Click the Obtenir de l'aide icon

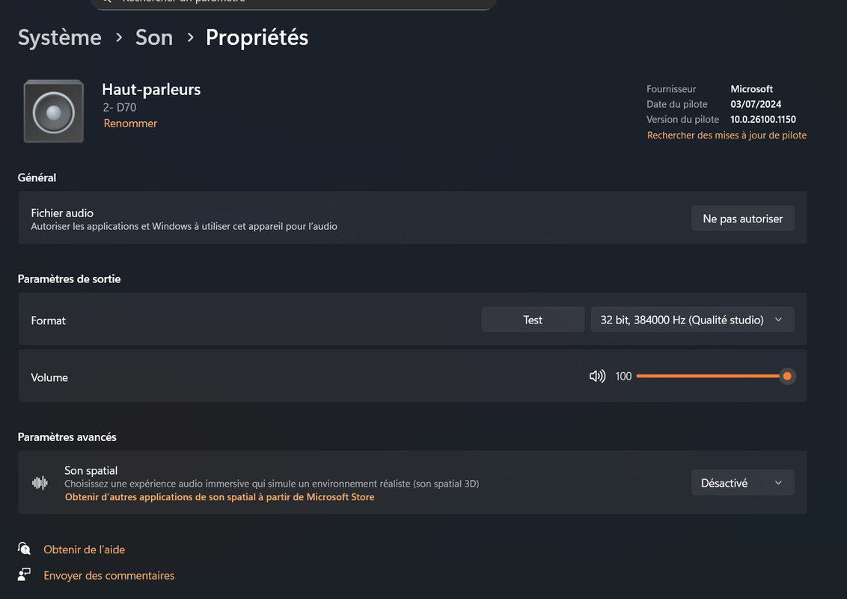24,549
